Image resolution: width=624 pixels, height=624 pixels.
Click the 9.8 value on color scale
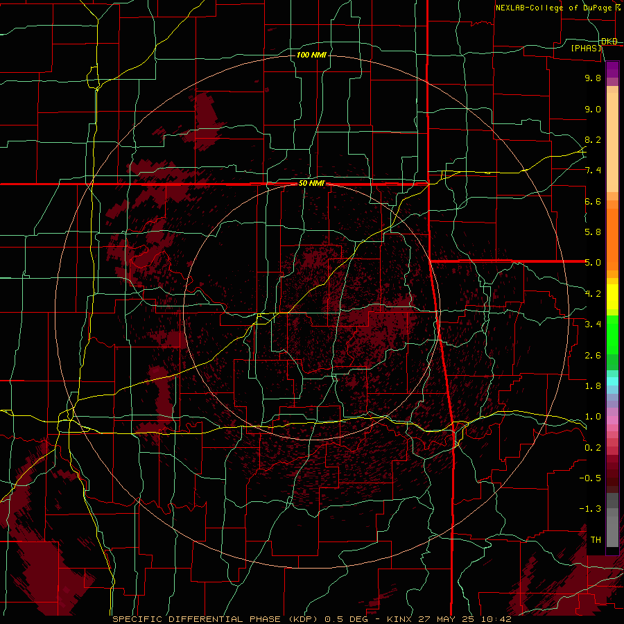point(593,78)
